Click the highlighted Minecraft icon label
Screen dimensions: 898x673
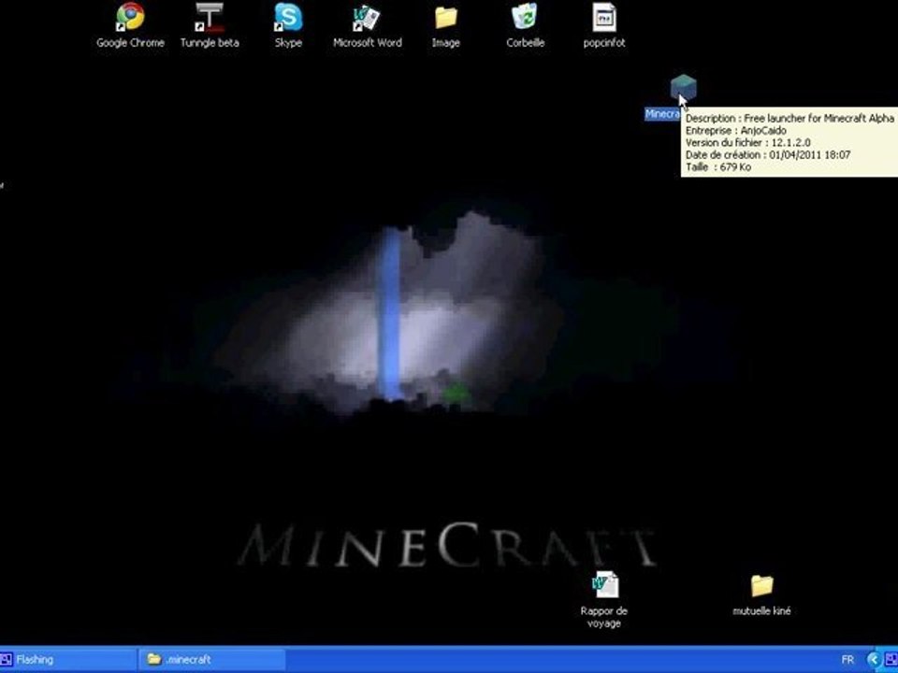[662, 114]
